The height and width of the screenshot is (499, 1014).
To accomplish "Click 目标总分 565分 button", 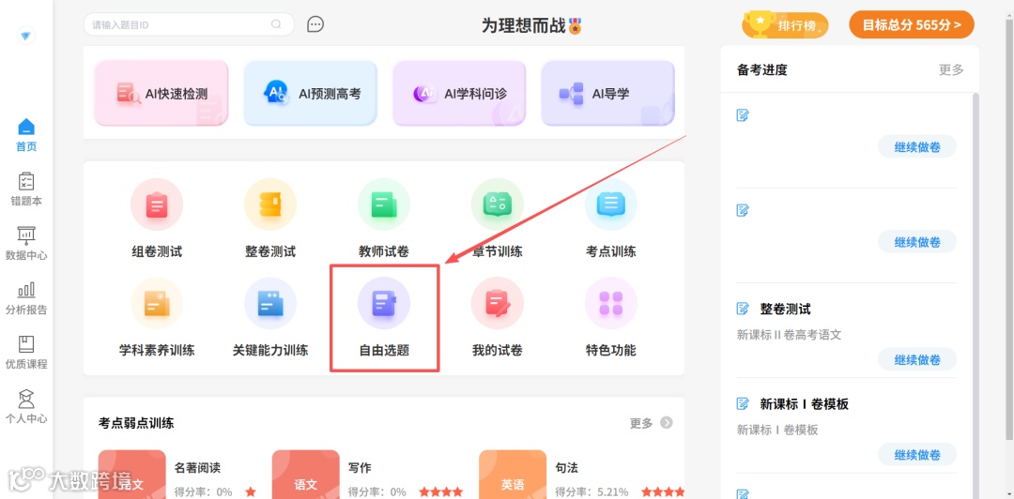I will pyautogui.click(x=912, y=24).
